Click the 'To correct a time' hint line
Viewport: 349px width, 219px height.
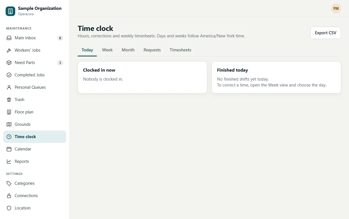coord(272,85)
